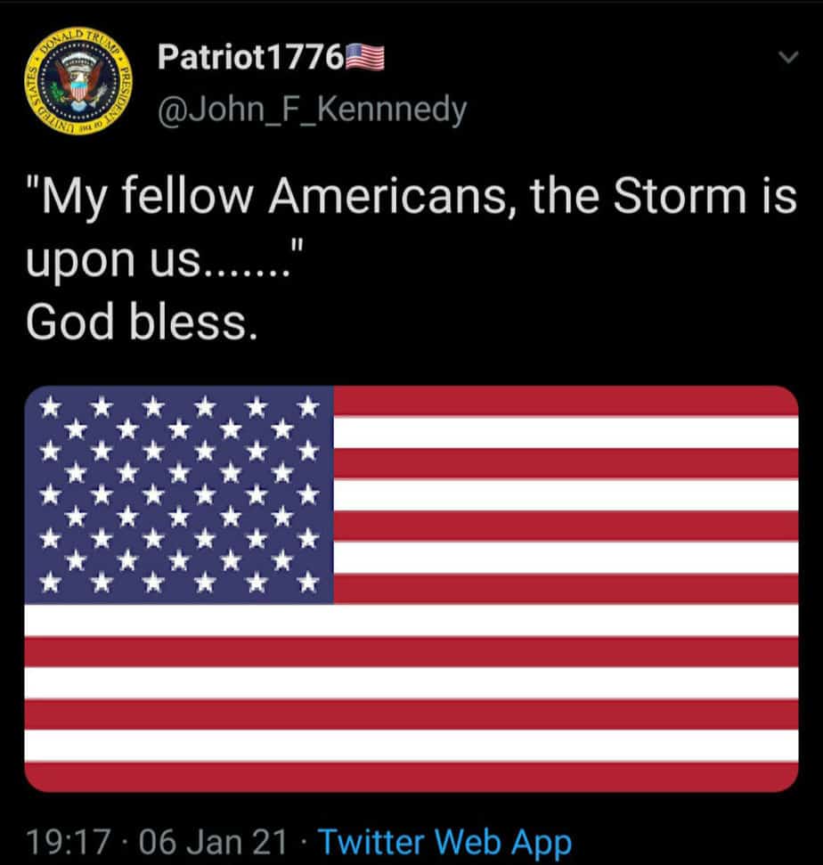This screenshot has height=865, width=823.
Task: Click the 19:17 timestamp
Action: click(68, 843)
